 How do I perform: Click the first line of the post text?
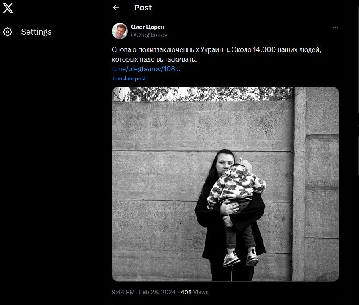[217, 49]
